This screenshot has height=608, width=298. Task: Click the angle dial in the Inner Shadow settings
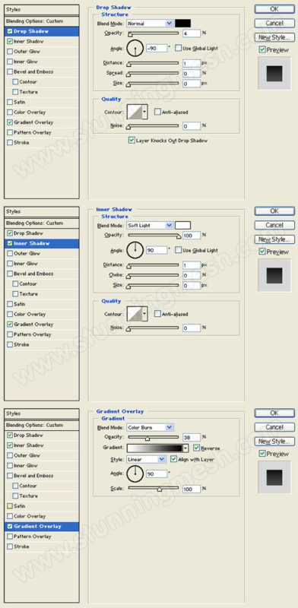coord(135,251)
